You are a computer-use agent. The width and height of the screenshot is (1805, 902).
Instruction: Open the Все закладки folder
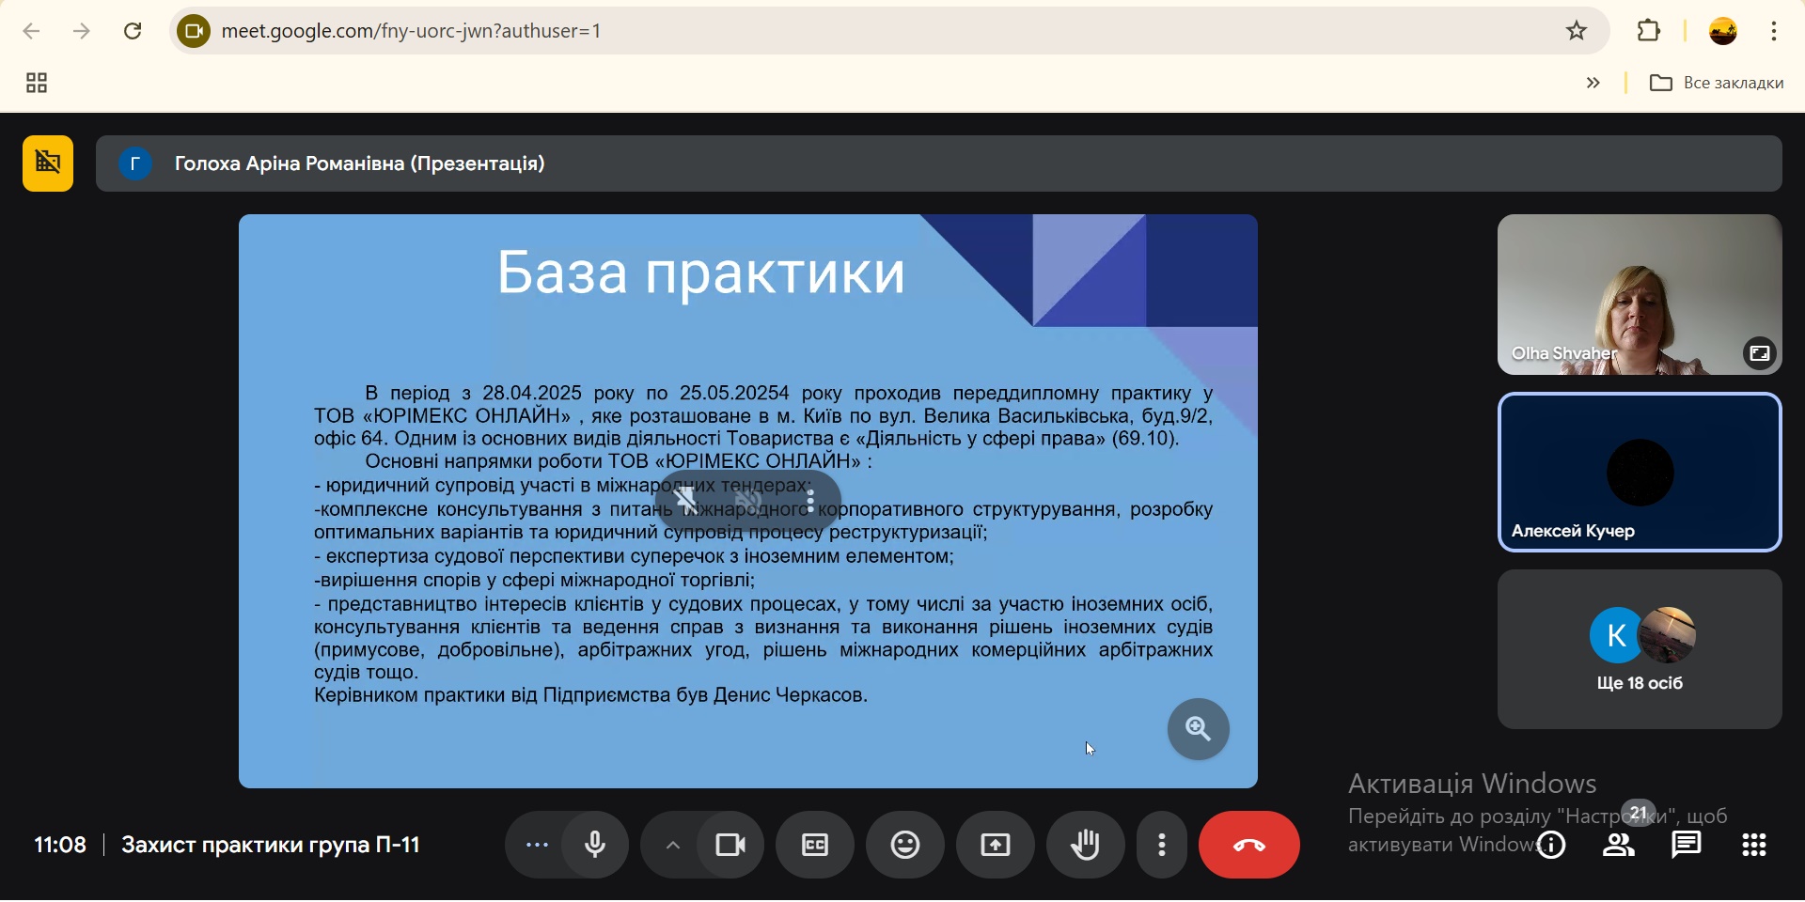1717,84
